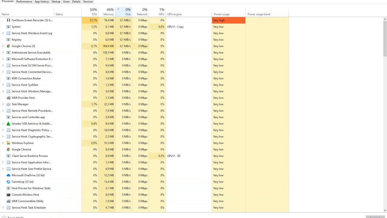Click the Service Host: Task Scheduler gear icon
Viewport: 387px width, 218px height.
[x=8, y=208]
